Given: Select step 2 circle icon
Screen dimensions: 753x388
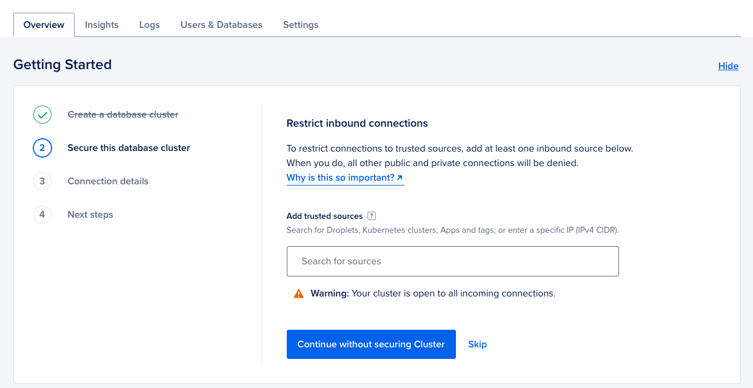Looking at the screenshot, I should pos(42,148).
